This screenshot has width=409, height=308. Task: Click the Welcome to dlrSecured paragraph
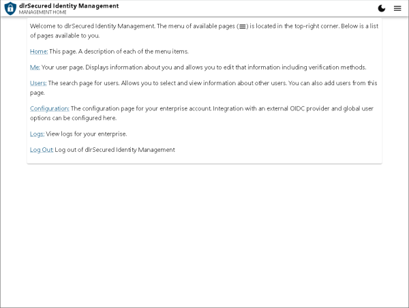point(136,26)
